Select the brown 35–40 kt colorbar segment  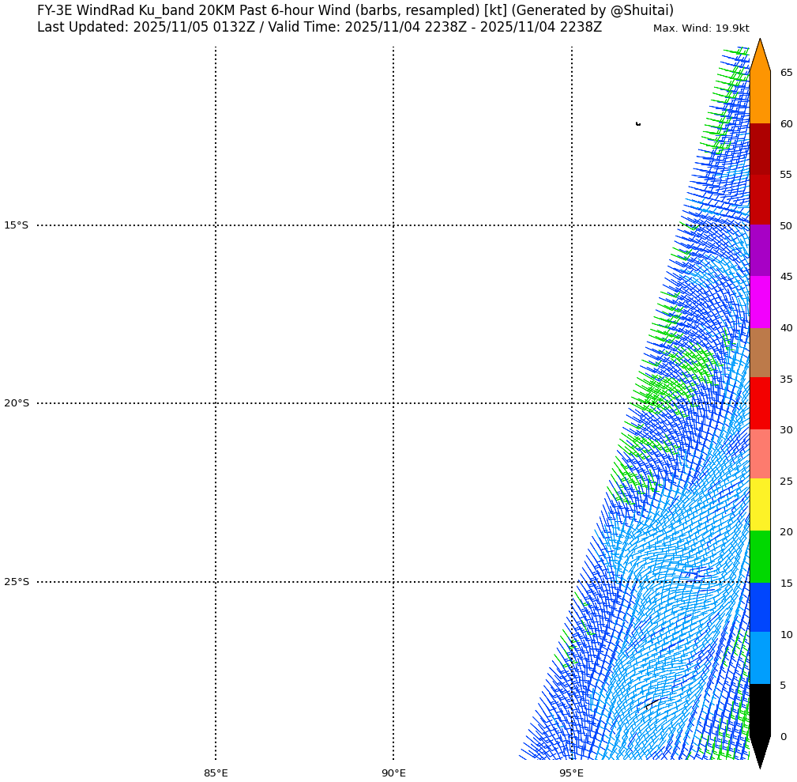point(759,353)
